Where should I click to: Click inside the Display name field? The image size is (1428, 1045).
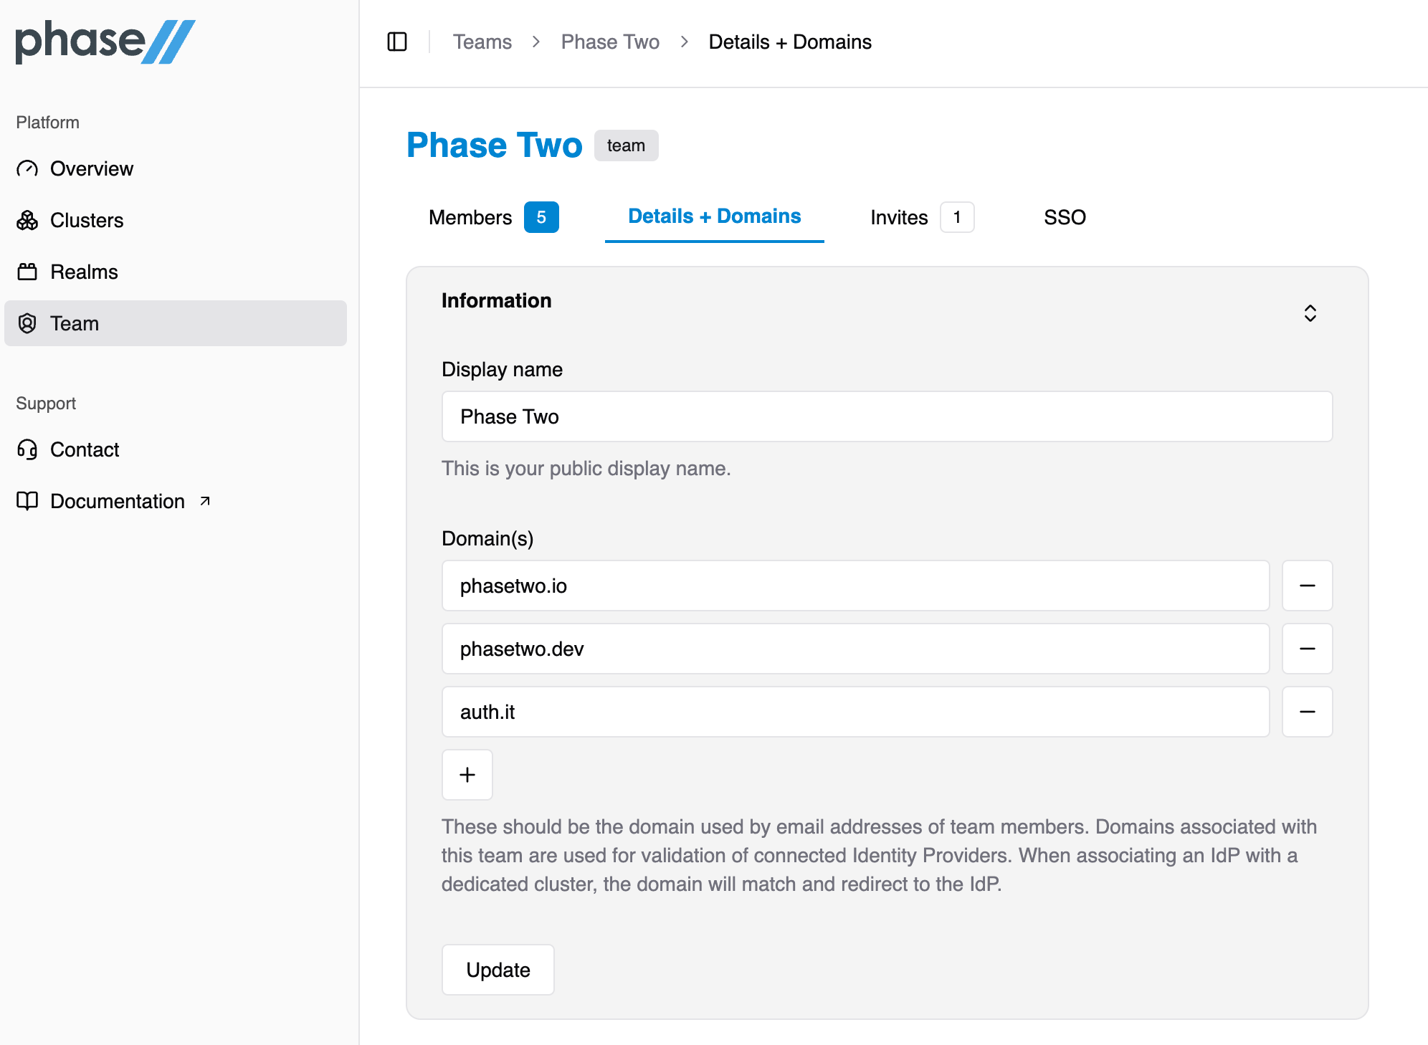(x=886, y=416)
